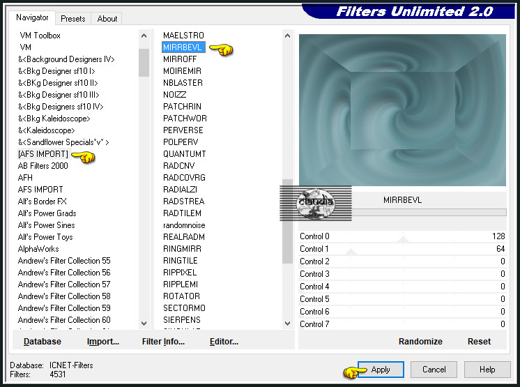Select the randomnoise filter

coord(184,225)
